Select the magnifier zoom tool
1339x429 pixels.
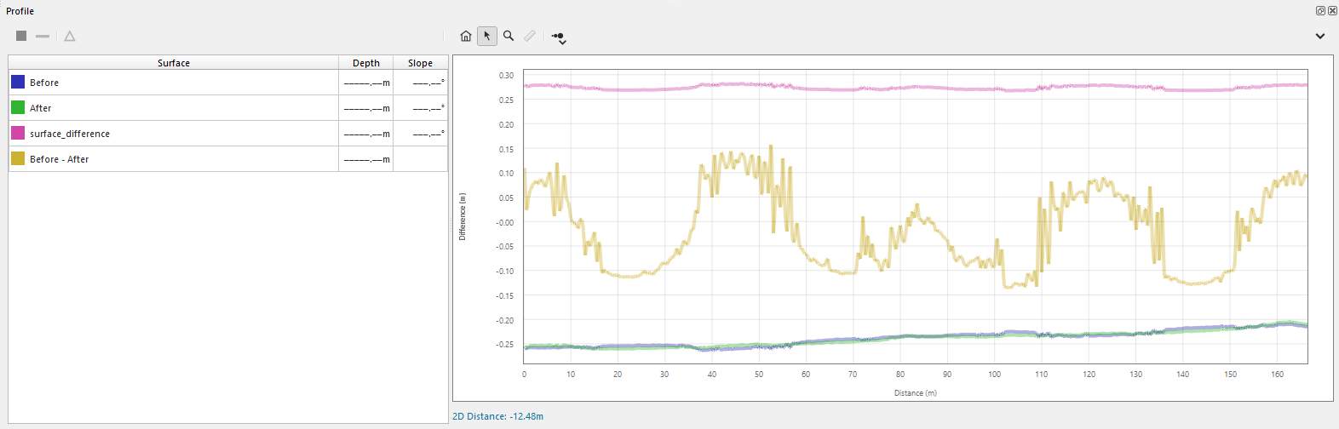point(509,36)
